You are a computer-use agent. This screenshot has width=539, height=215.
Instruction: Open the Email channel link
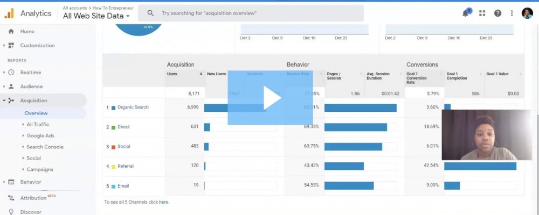point(123,186)
